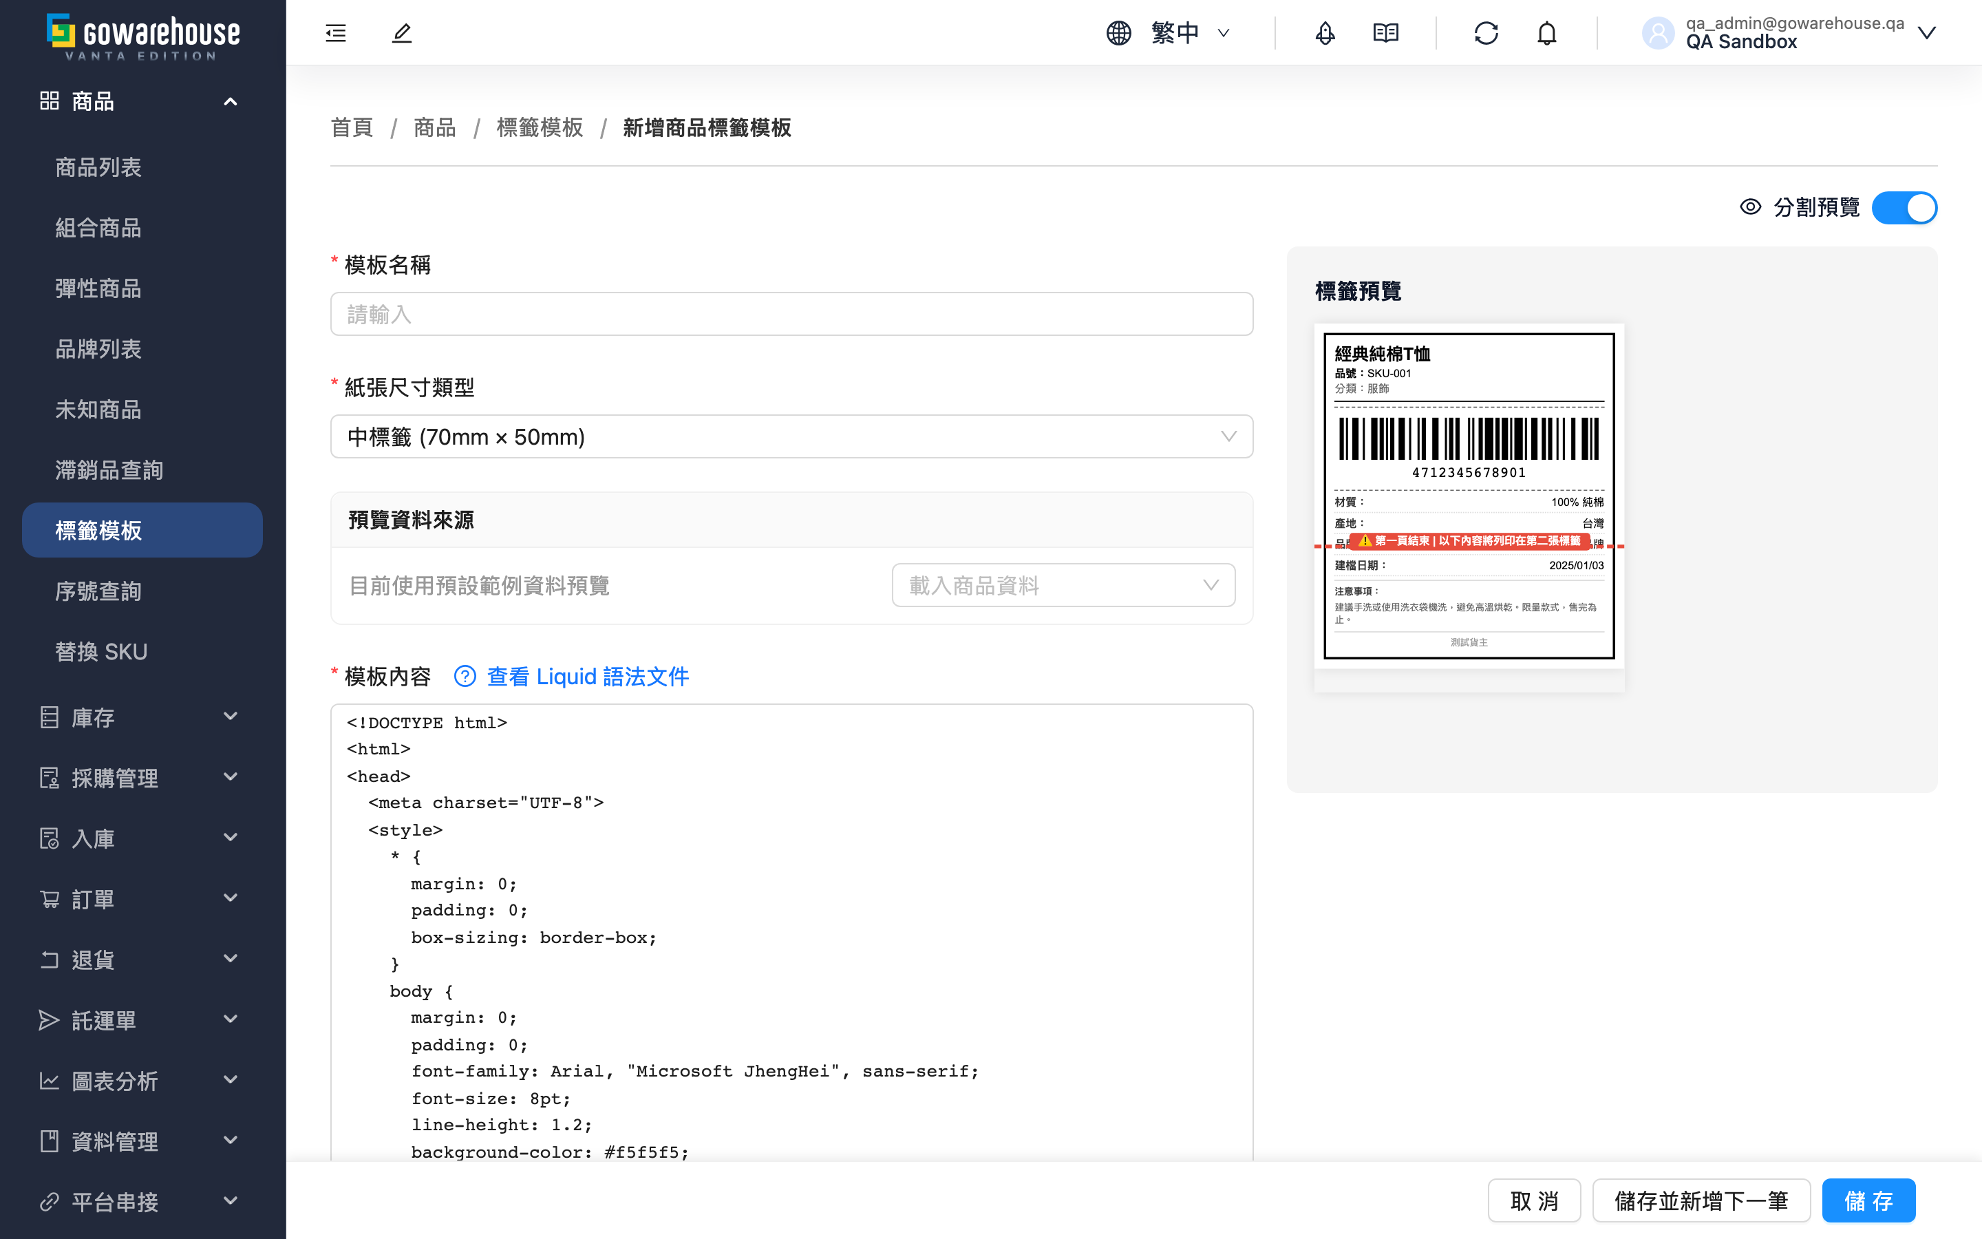Open the rocket icon in header
The width and height of the screenshot is (1982, 1239).
(1325, 33)
